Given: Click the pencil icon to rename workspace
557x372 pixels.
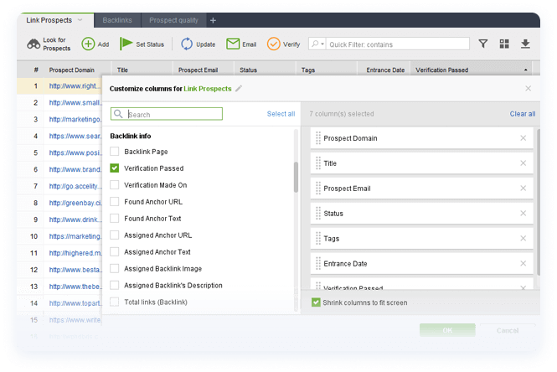Looking at the screenshot, I should [239, 88].
